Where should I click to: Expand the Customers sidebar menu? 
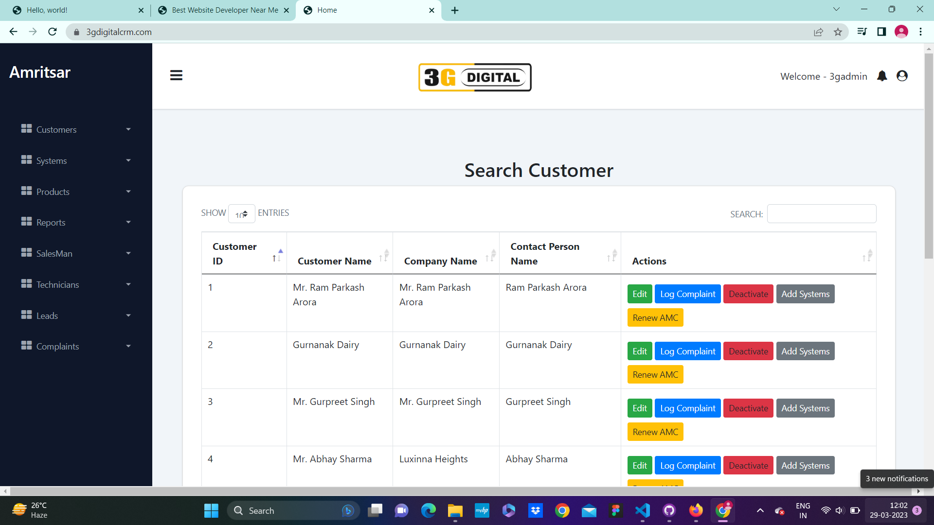tap(76, 130)
